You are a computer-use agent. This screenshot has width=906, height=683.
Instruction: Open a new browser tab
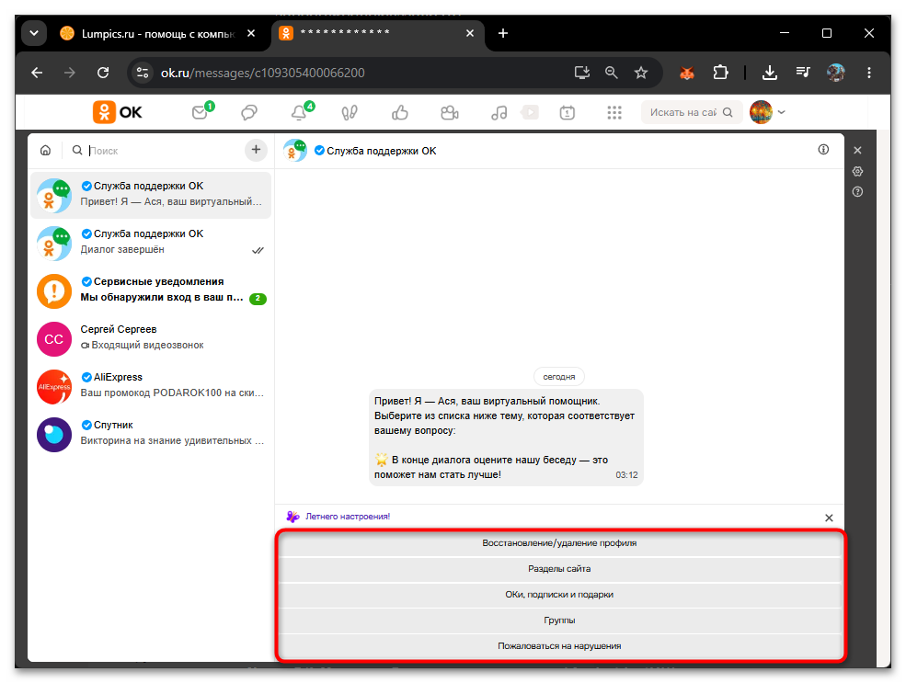pos(503,33)
